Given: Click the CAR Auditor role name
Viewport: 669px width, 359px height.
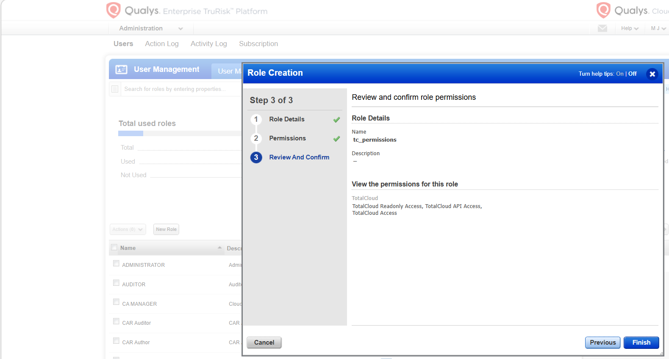Looking at the screenshot, I should click(136, 323).
